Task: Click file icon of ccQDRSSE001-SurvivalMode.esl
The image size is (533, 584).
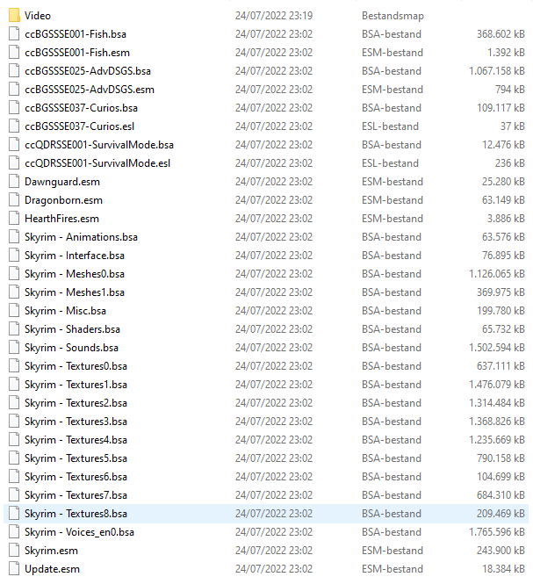Action: (14, 163)
